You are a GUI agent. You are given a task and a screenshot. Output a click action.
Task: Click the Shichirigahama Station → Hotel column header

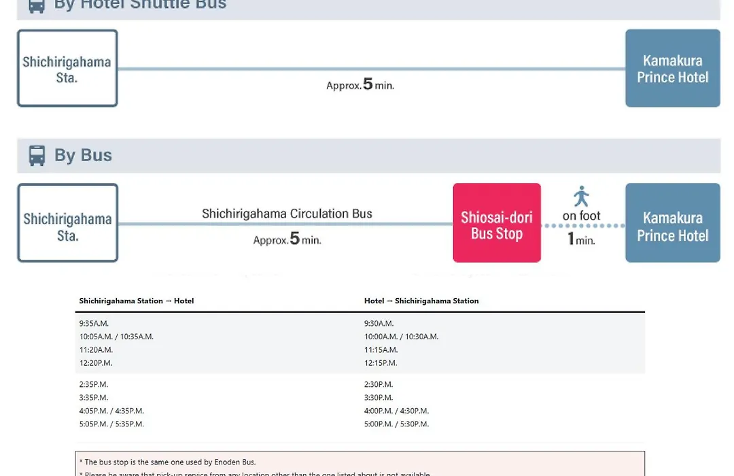(x=136, y=301)
